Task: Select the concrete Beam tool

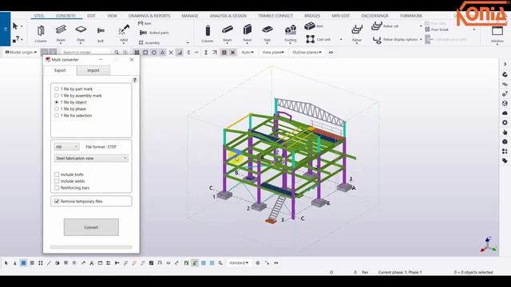Action: click(x=228, y=33)
